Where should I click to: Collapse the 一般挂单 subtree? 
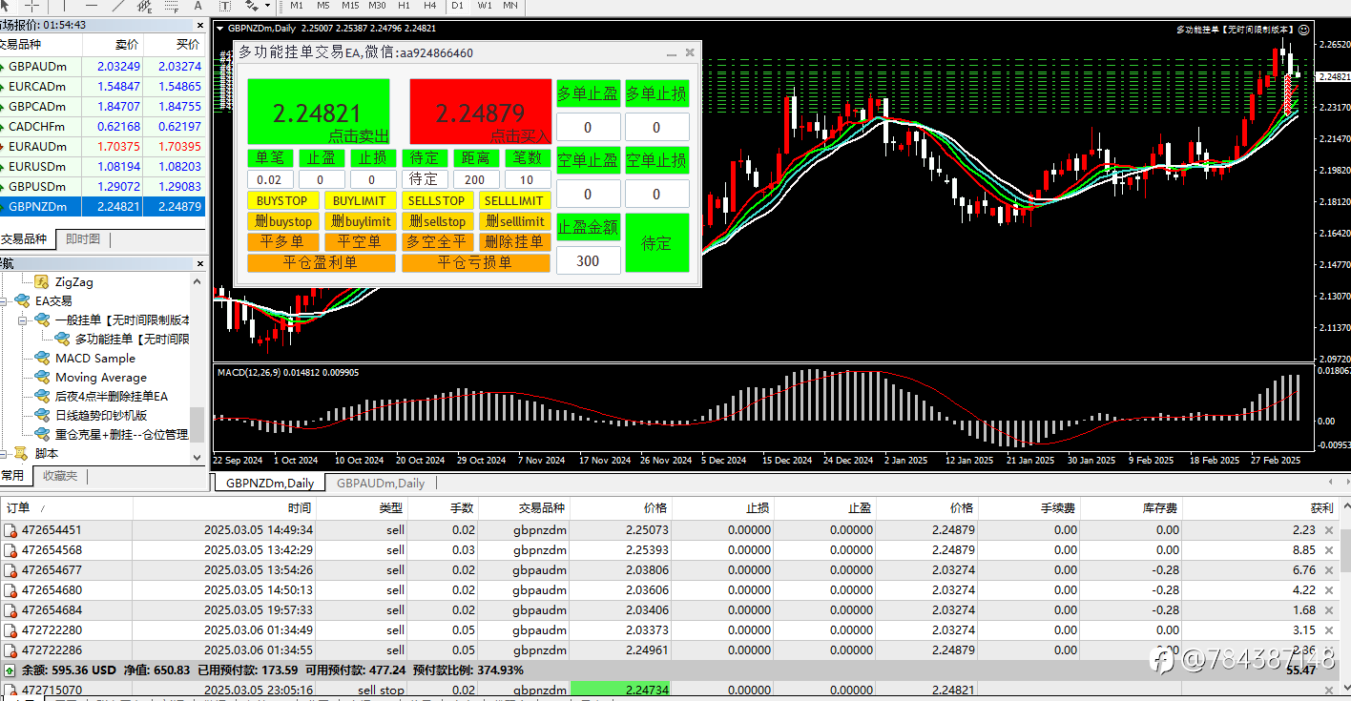click(x=22, y=320)
